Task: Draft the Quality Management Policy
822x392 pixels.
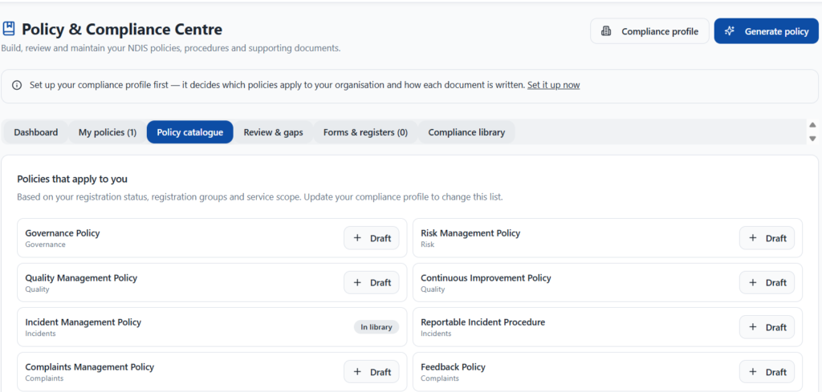Action: [x=371, y=283]
